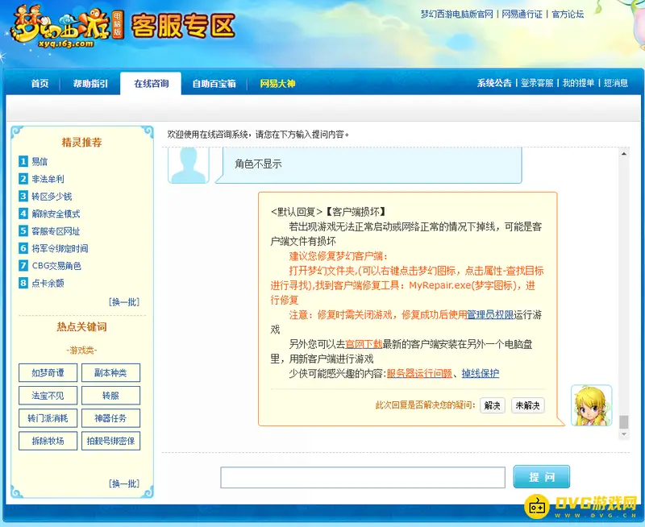Select recommended item 4 解除安全模式
This screenshot has height=527, width=645.
(56, 214)
